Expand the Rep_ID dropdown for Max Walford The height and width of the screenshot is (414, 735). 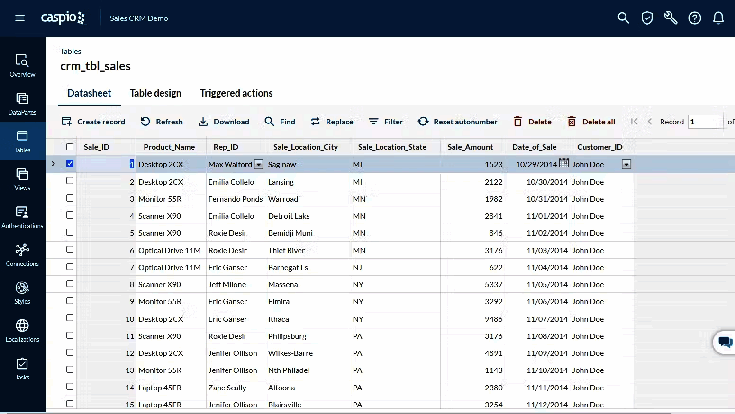pyautogui.click(x=259, y=165)
